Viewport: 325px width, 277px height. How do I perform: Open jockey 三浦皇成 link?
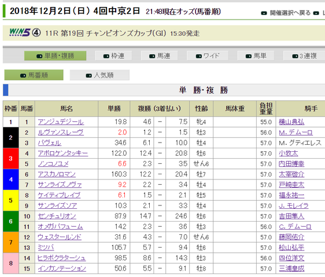tap(291, 269)
